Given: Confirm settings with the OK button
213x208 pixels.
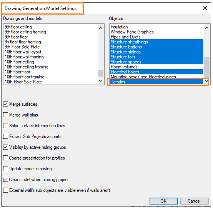Looking at the screenshot, I should (x=164, y=201).
